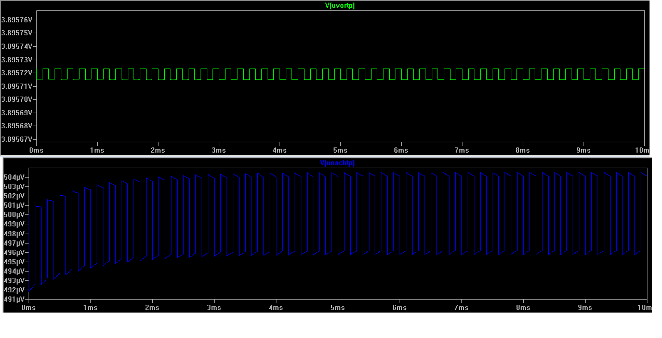The image size is (662, 338).
Task: Click the 497µV axis label
Action: (15, 243)
